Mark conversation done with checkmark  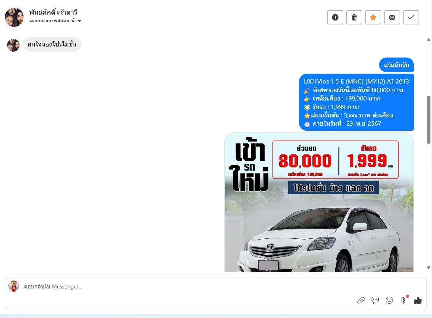pos(411,17)
